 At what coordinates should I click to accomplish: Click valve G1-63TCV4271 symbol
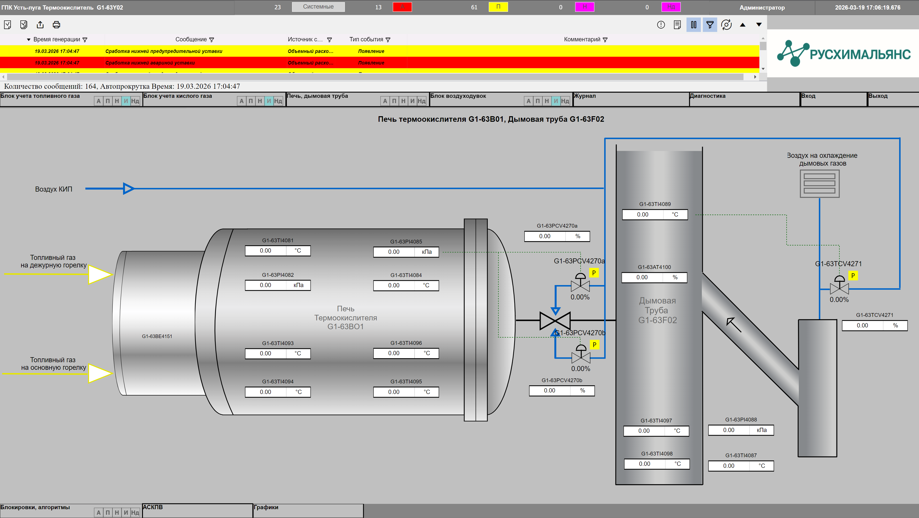(x=840, y=285)
